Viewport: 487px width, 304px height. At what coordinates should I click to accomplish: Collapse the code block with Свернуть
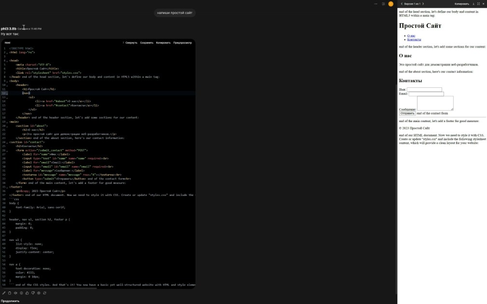131,42
